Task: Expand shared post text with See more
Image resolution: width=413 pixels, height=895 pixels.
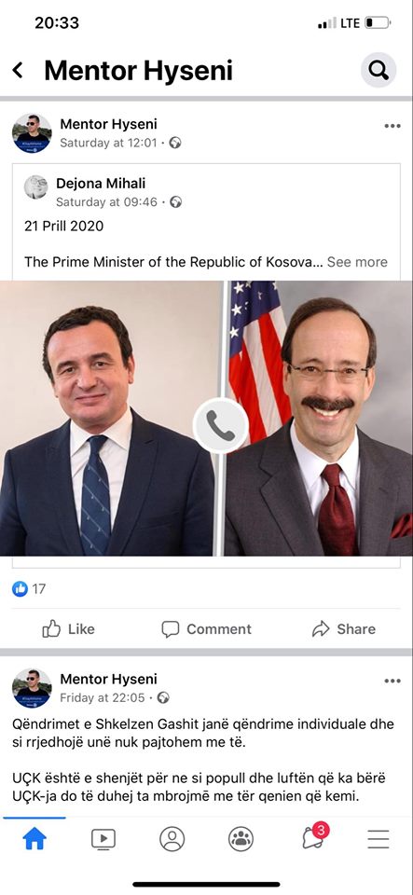Action: (x=357, y=262)
